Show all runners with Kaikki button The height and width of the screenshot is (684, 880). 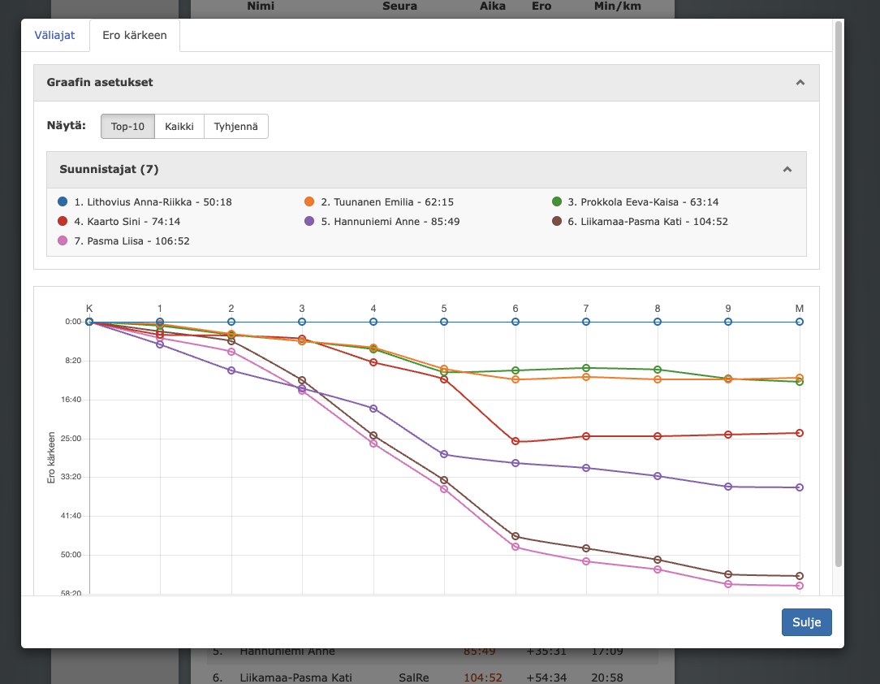click(x=179, y=127)
